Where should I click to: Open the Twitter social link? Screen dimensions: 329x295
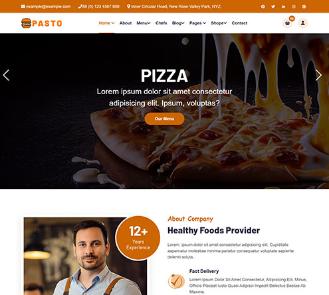273,7
